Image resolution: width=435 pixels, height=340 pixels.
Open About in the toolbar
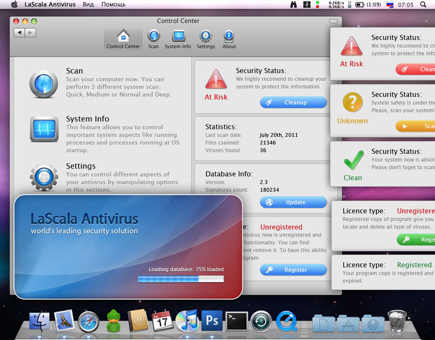coord(229,39)
